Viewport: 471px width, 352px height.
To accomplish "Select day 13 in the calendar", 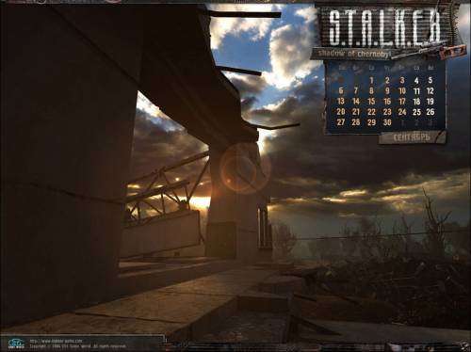I will 341,102.
